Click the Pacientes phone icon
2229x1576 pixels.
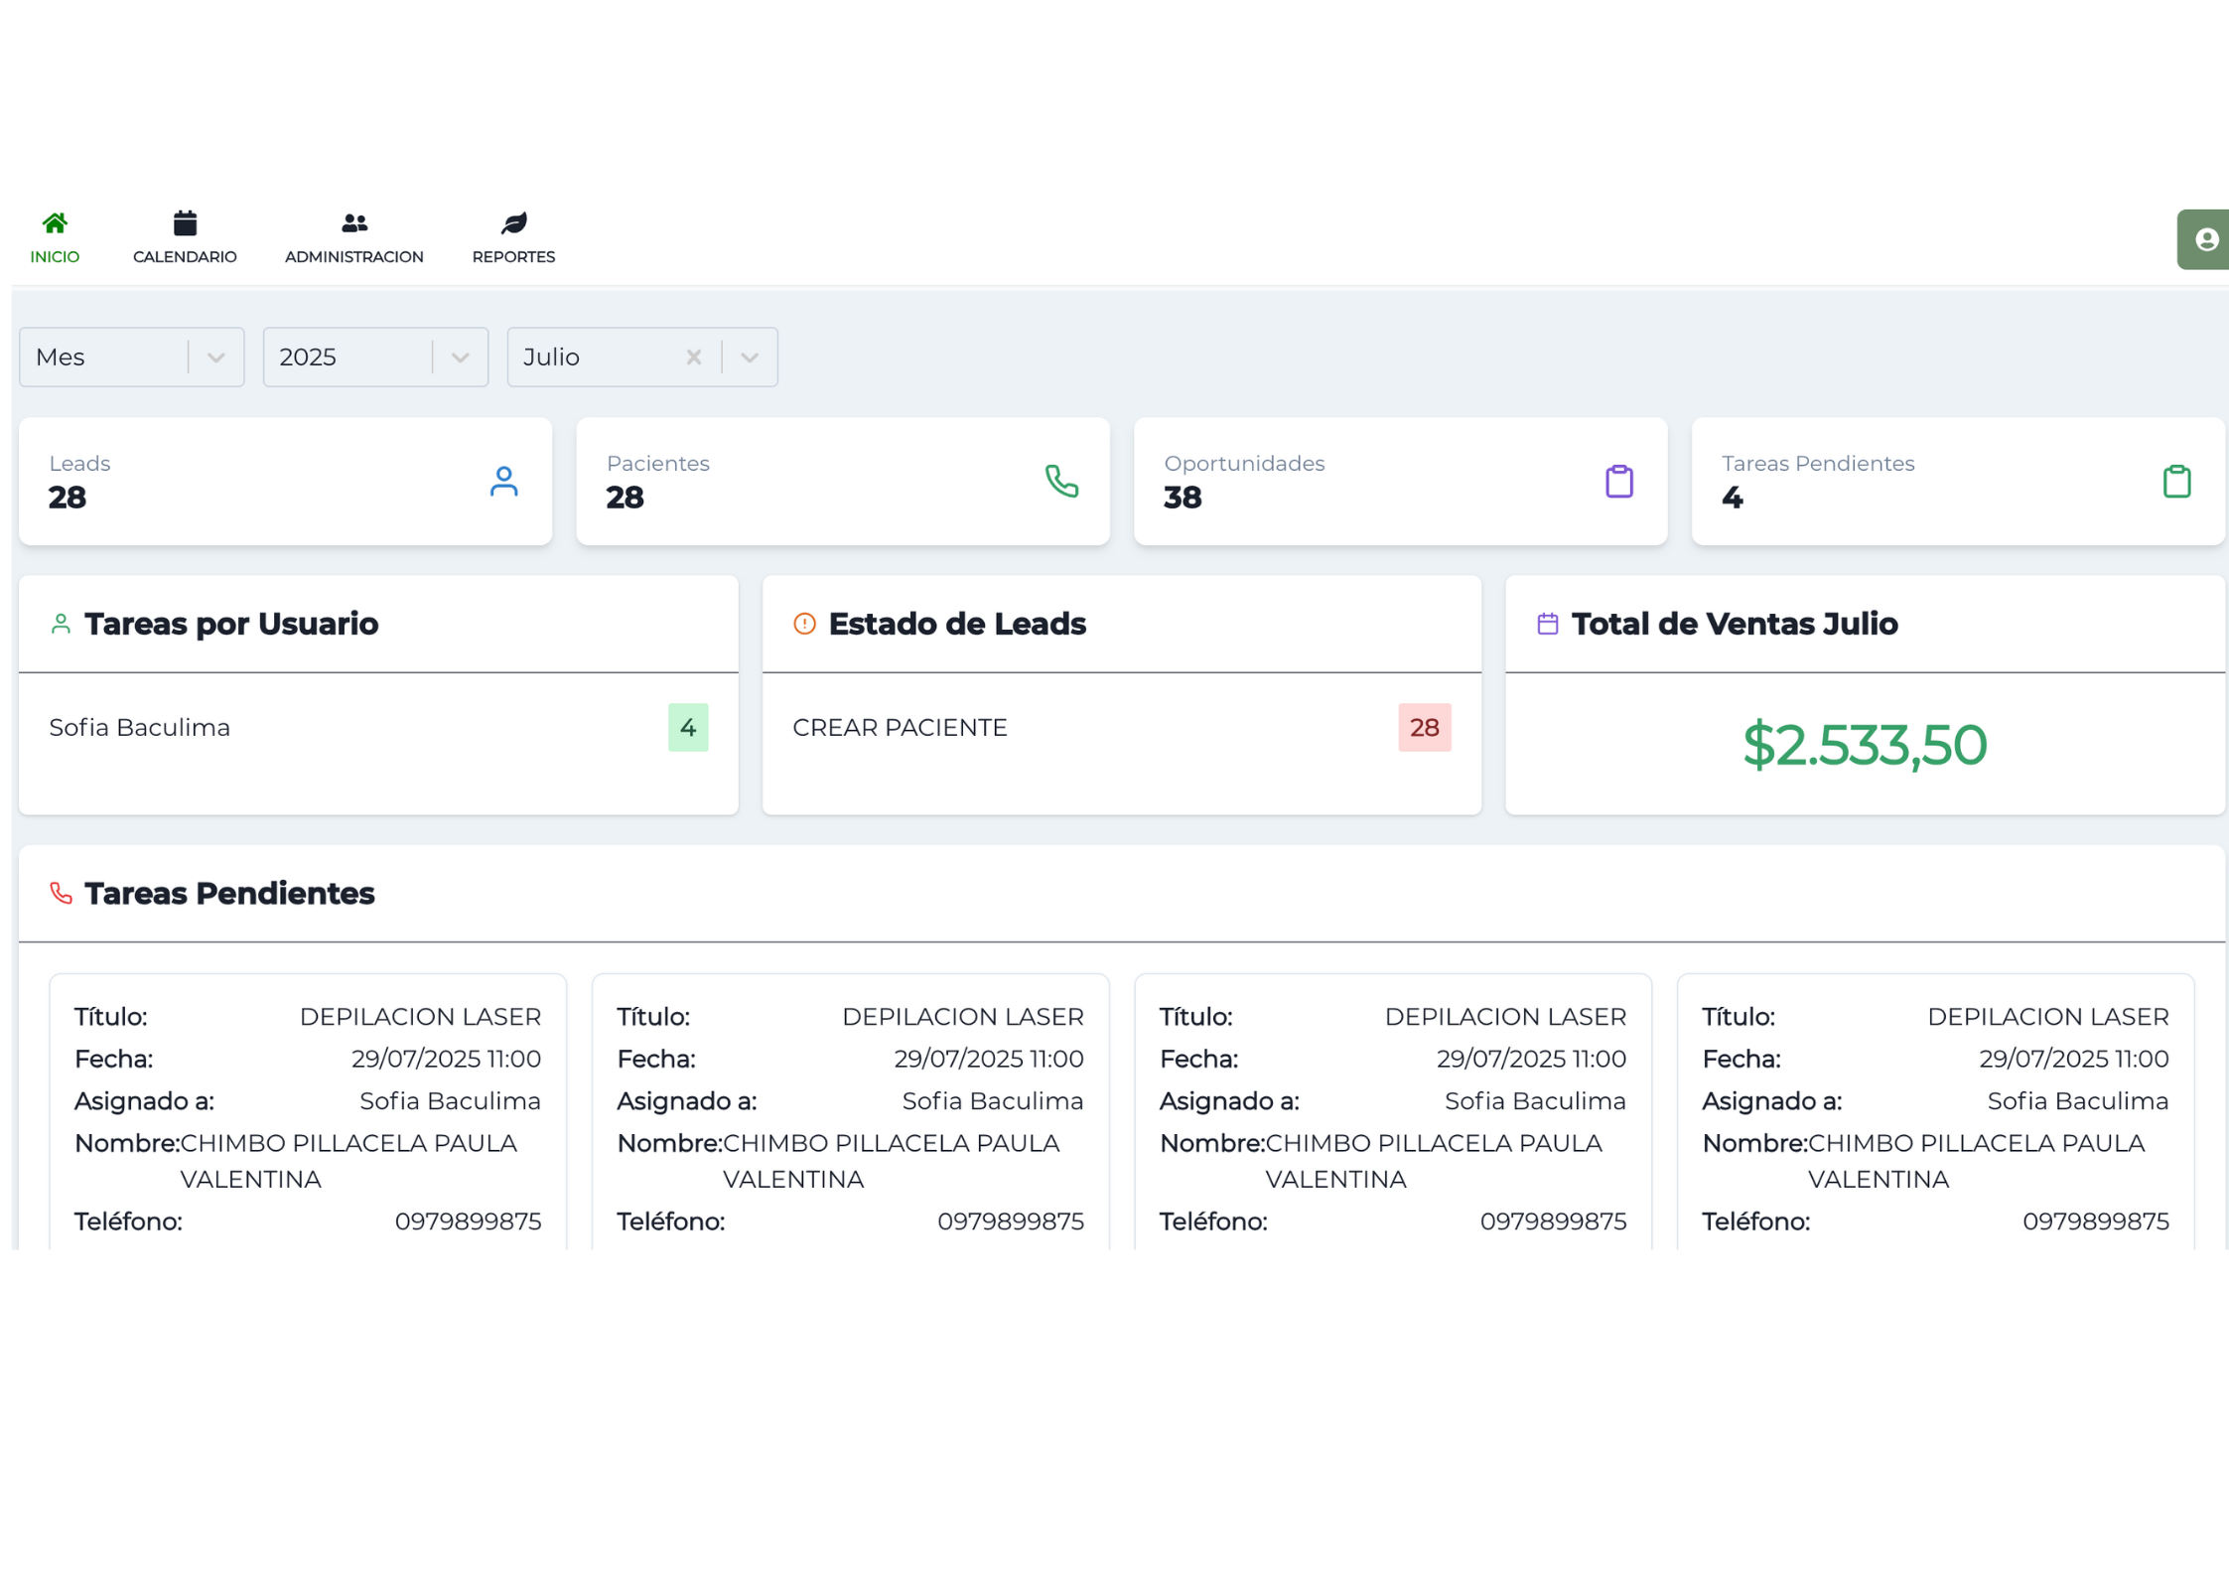pyautogui.click(x=1062, y=482)
